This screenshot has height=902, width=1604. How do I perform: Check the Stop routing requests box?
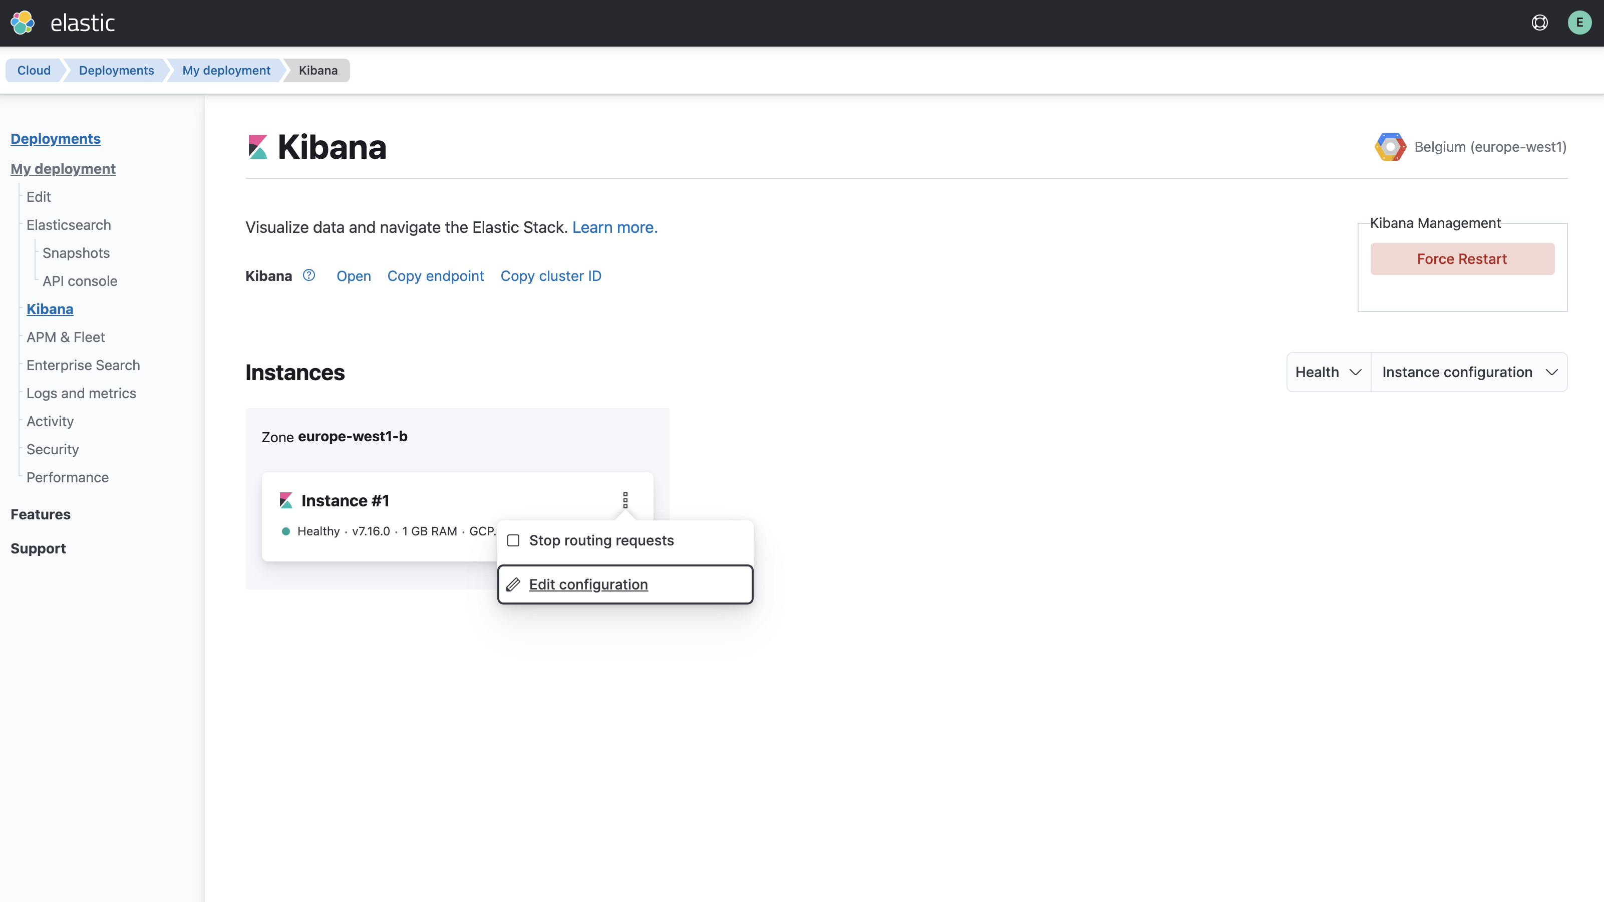point(513,540)
